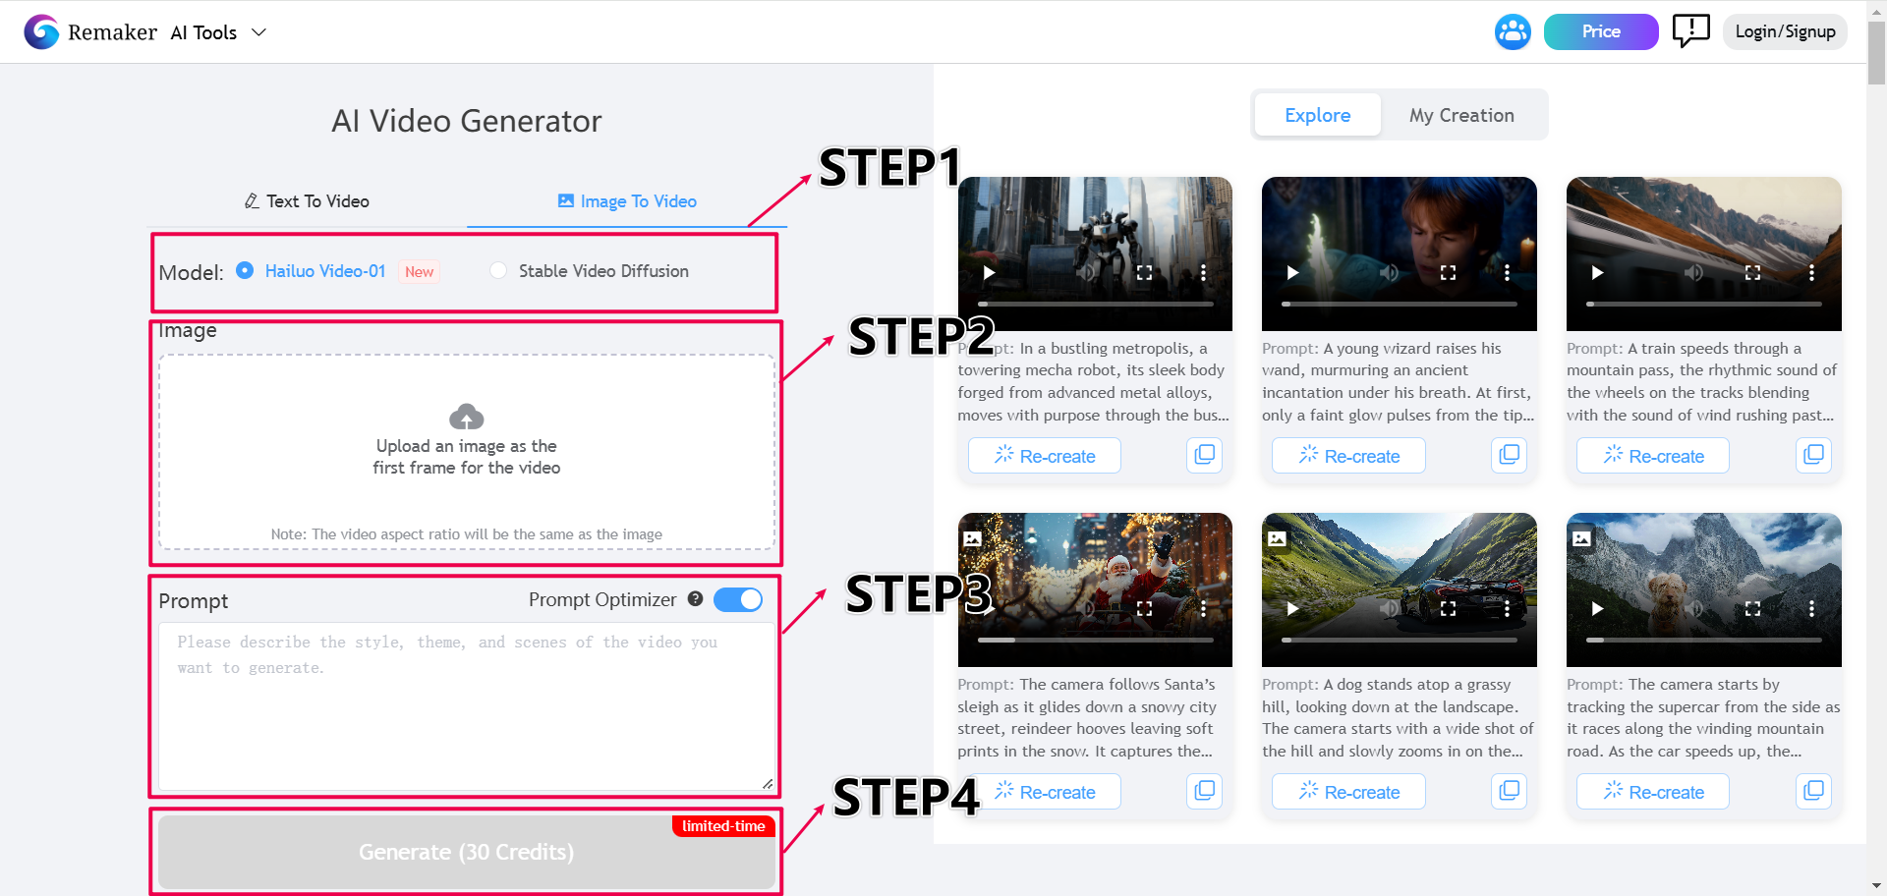Click the Price button
Screen dimensions: 1887x896
pos(1601,31)
